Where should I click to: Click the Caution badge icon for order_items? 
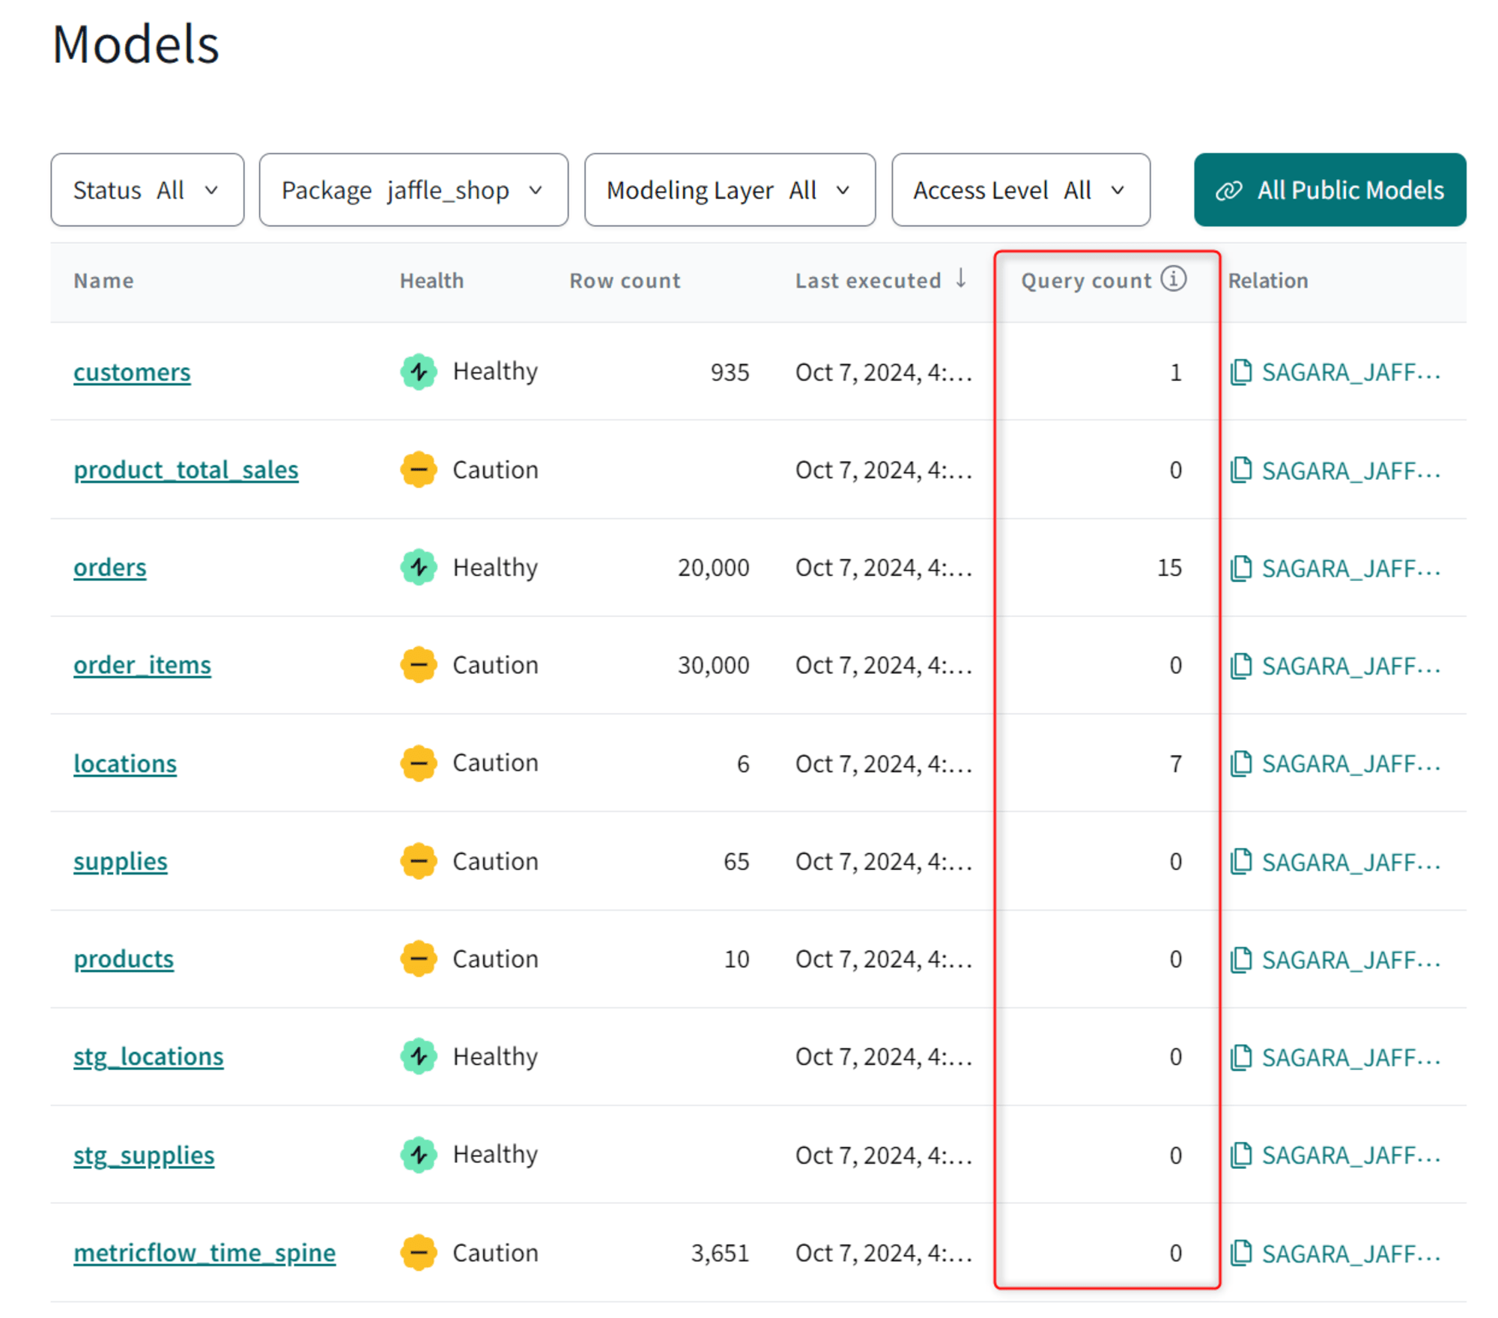click(x=419, y=665)
